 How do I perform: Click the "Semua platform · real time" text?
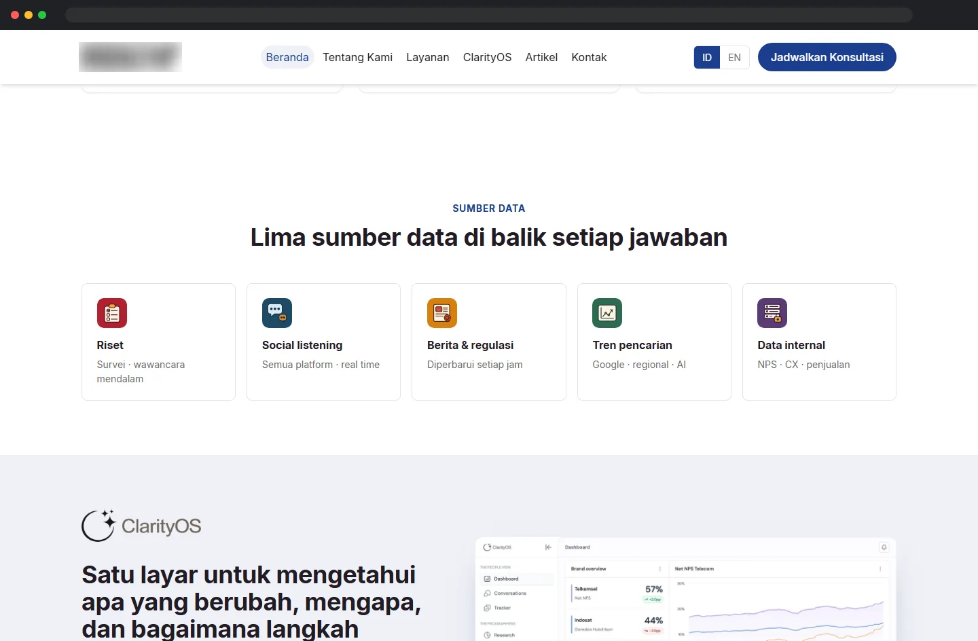[x=321, y=365]
